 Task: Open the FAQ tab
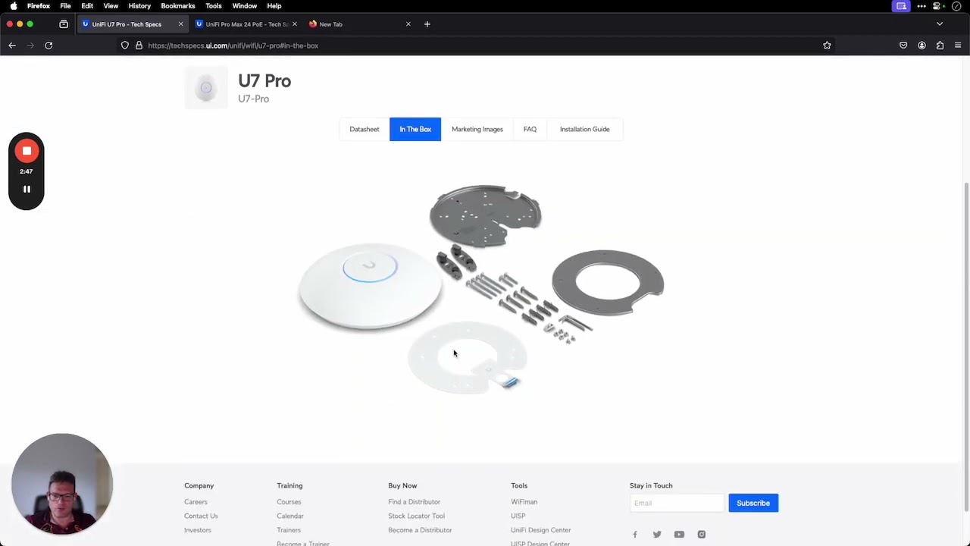click(x=530, y=129)
